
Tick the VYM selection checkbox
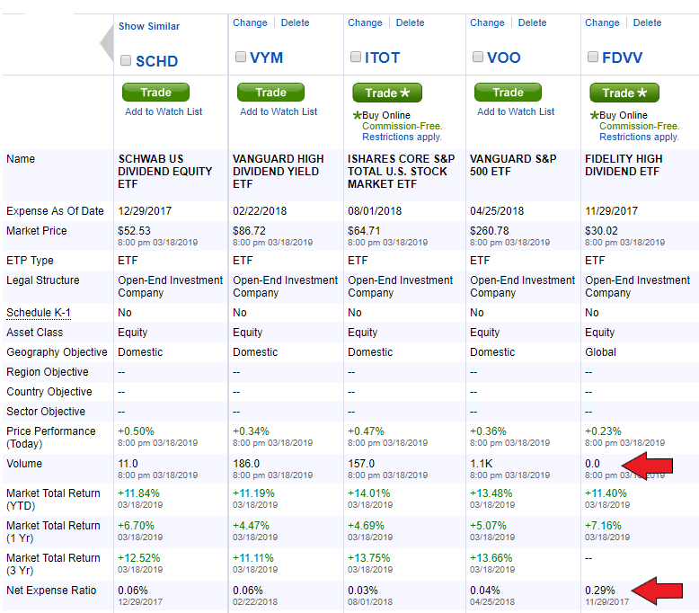pyautogui.click(x=241, y=58)
